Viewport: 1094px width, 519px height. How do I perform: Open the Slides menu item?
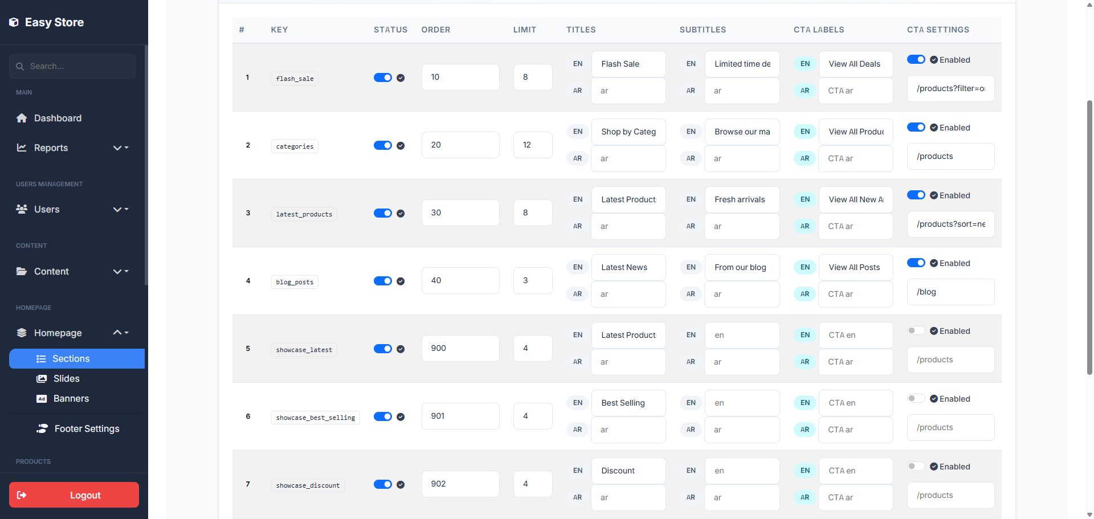click(66, 379)
